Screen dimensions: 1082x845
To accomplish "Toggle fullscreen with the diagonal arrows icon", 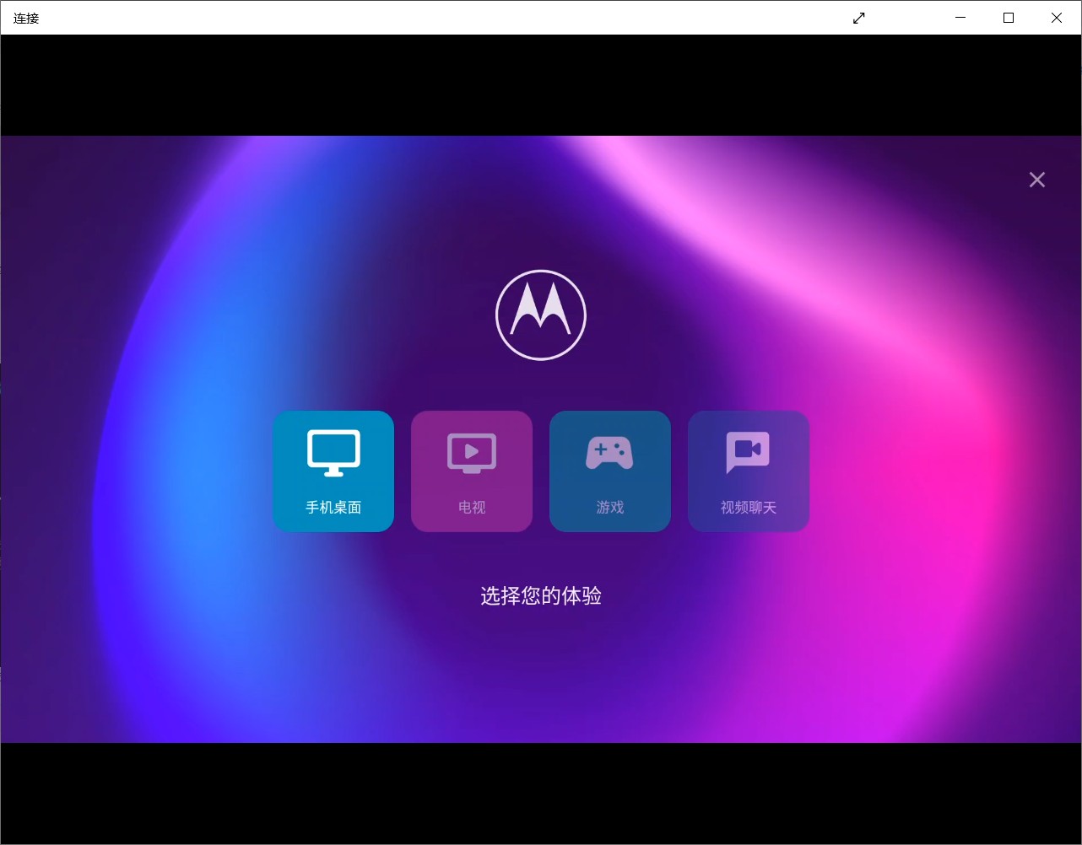I will click(x=859, y=18).
